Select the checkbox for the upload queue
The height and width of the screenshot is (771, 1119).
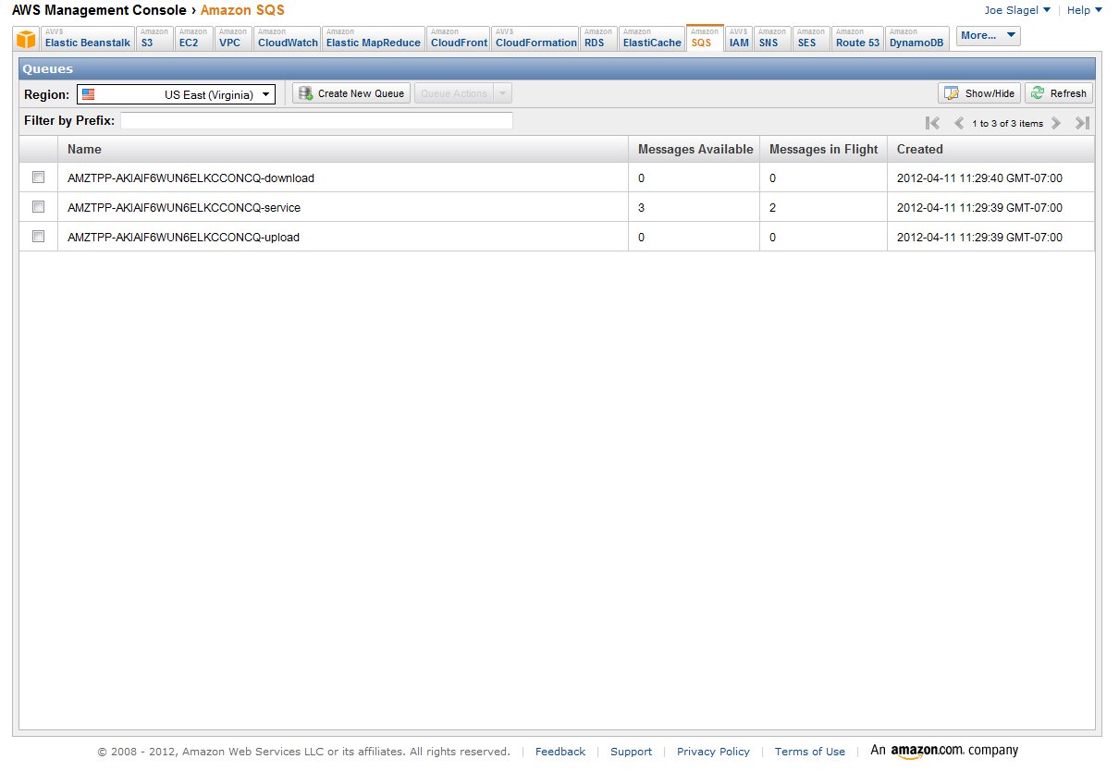pos(38,236)
